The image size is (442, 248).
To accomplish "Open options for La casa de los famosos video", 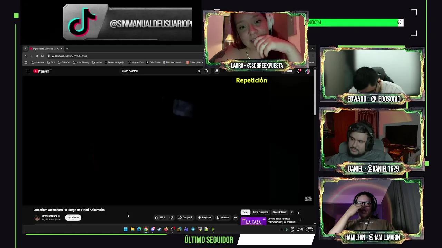I will [x=301, y=219].
